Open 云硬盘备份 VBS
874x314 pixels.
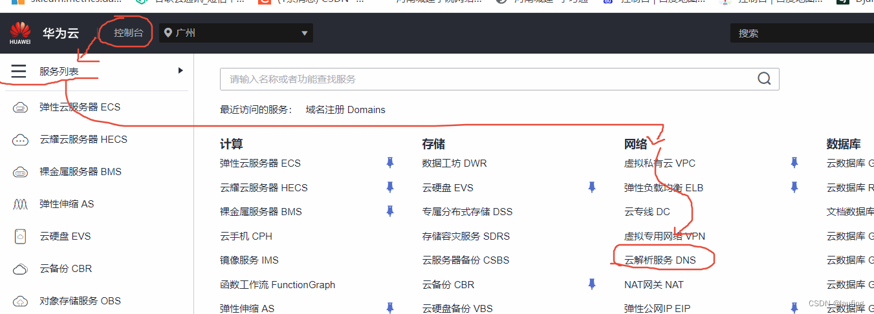(457, 308)
